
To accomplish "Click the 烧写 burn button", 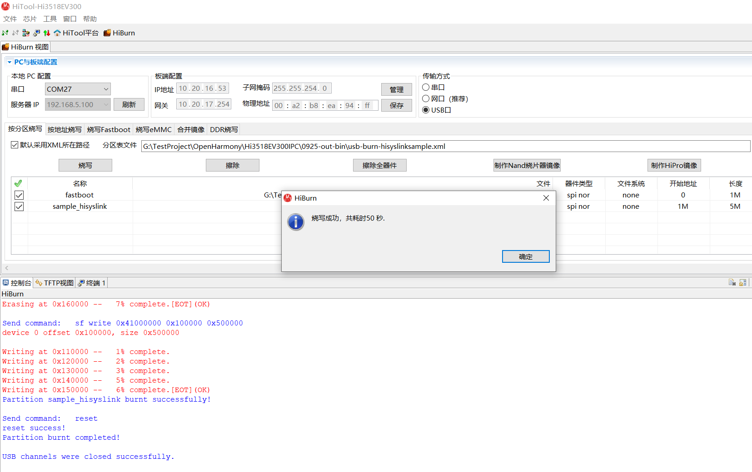I will (x=85, y=165).
